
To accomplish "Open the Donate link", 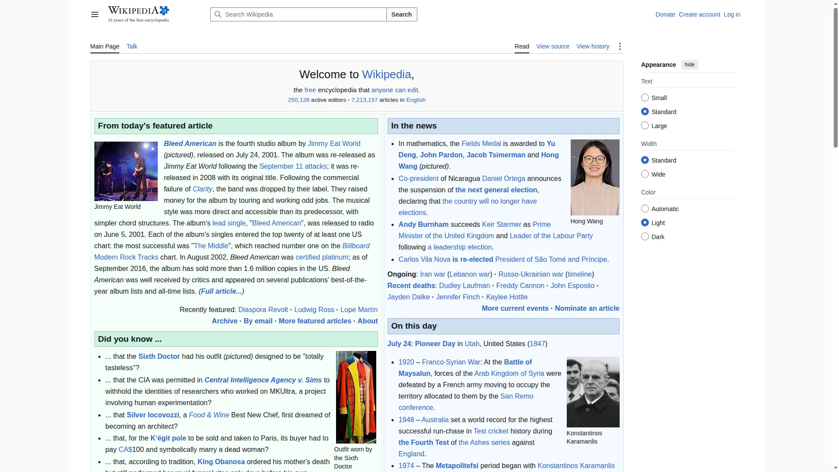I will 665,14.
